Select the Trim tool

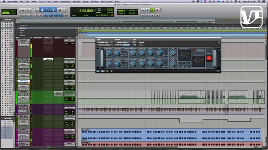pos(42,10)
